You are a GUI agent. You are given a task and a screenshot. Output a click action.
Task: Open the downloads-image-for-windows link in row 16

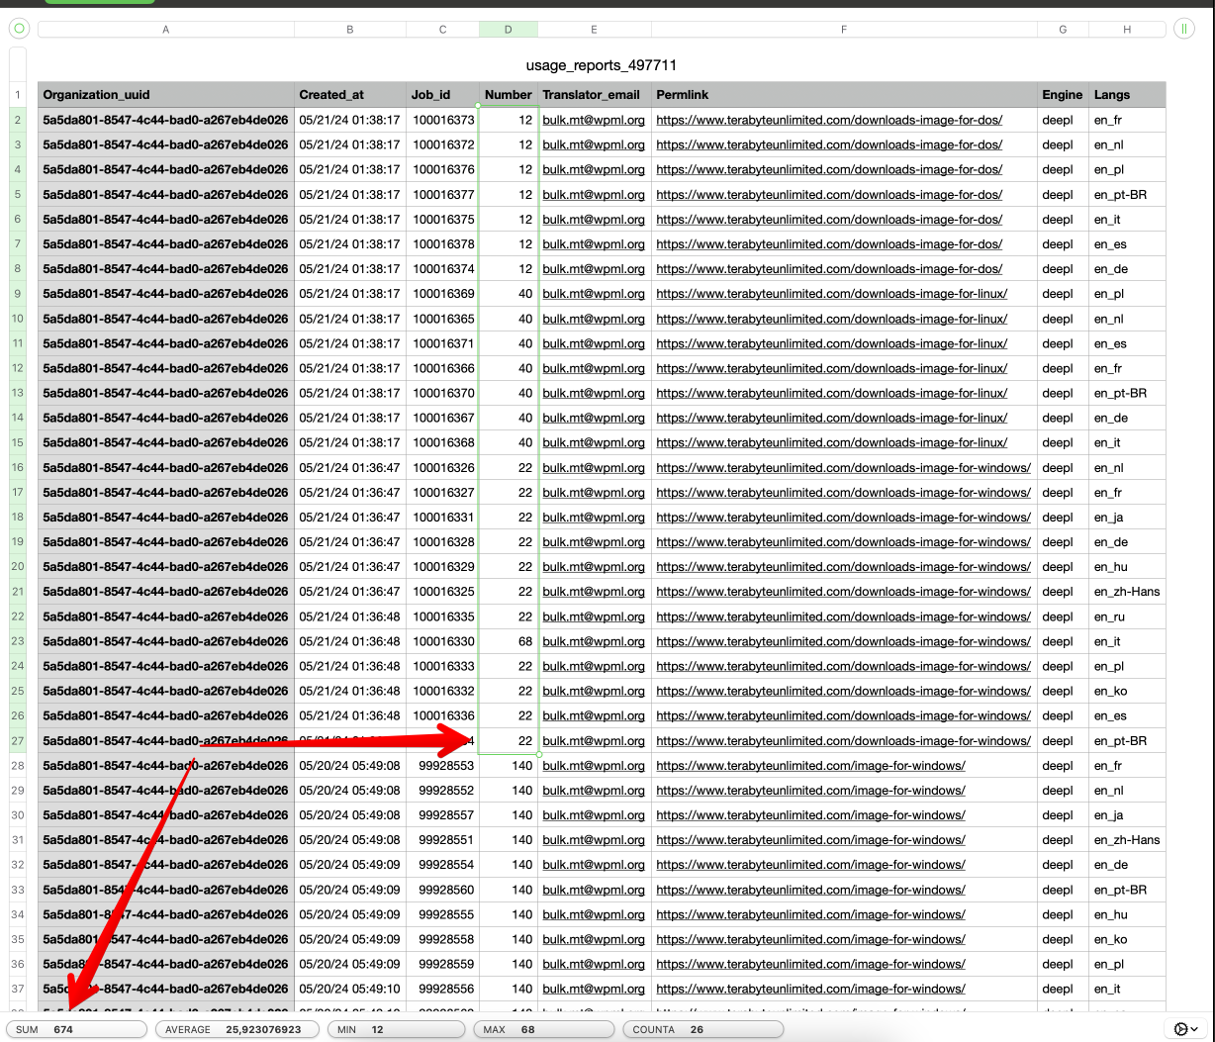point(843,467)
